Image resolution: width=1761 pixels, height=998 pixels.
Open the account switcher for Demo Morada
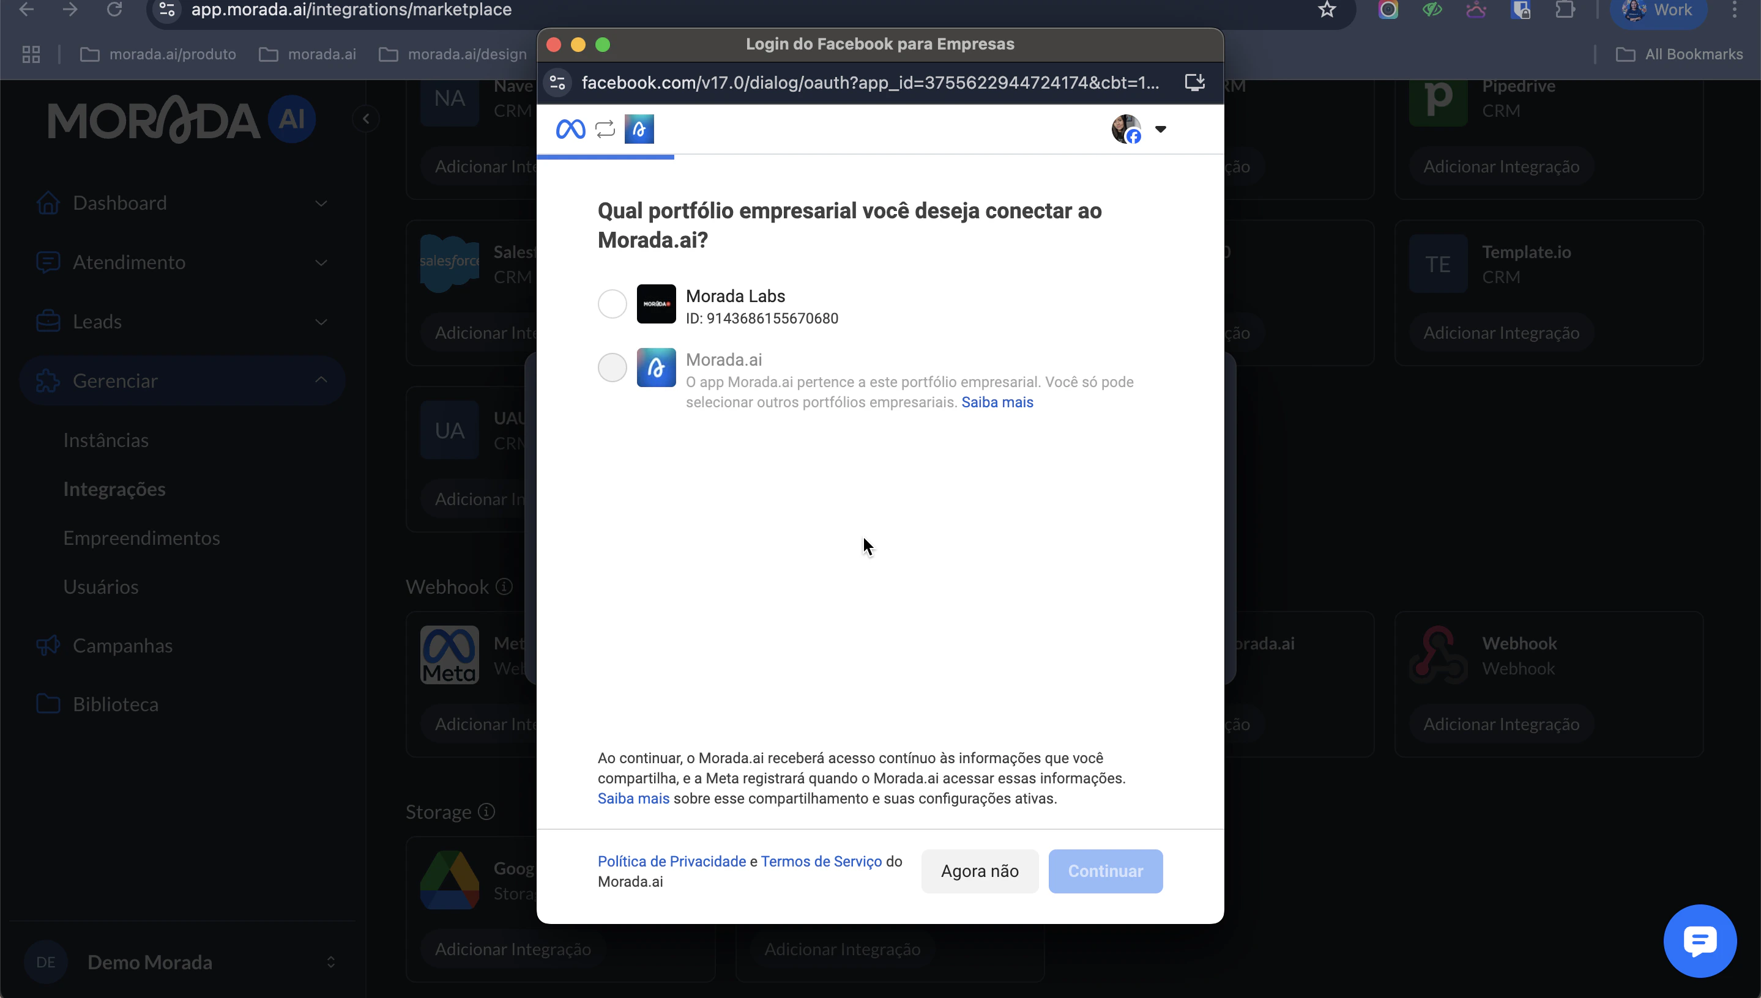[x=333, y=962]
